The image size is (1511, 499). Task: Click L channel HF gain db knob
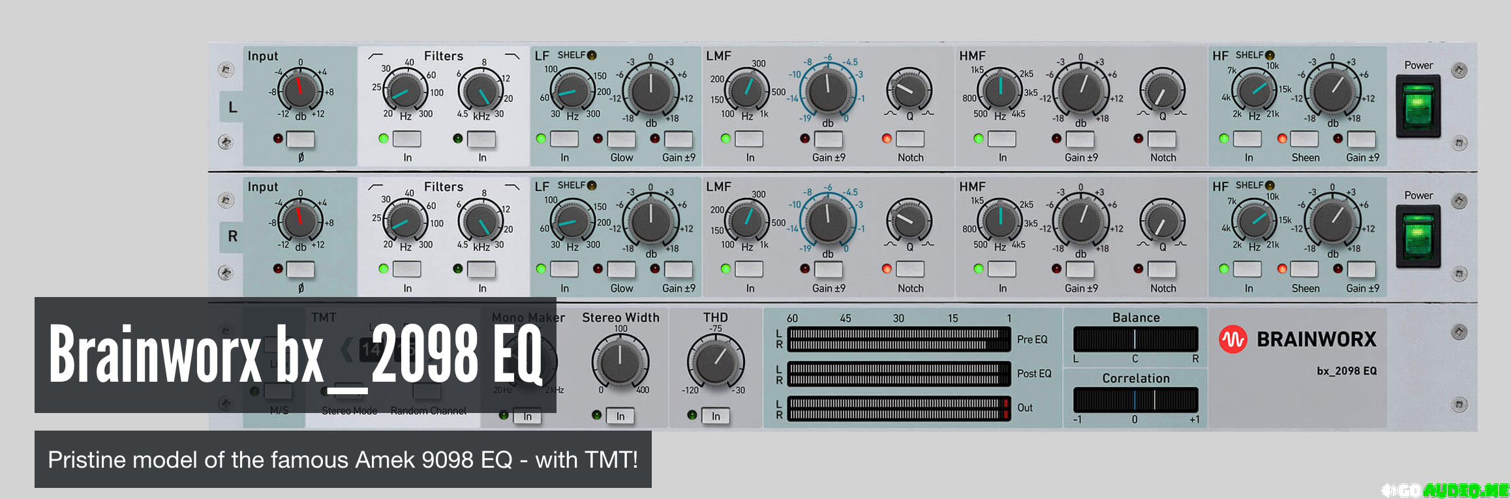[1332, 91]
